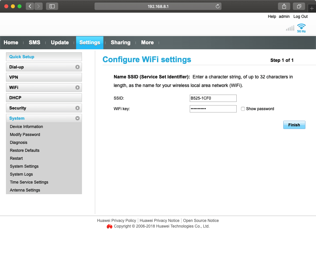Open the Safari tab overview icon

[x=299, y=6]
